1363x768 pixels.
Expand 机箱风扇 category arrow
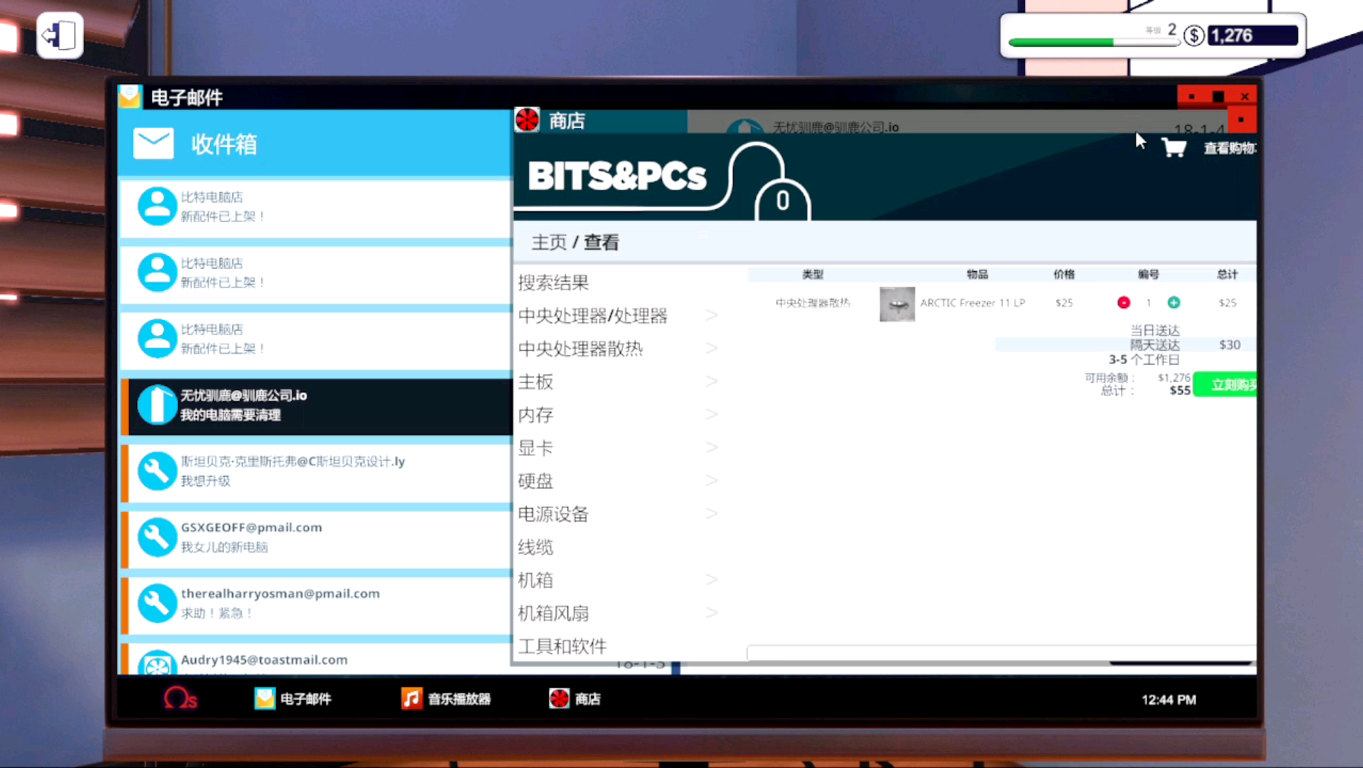click(x=711, y=613)
